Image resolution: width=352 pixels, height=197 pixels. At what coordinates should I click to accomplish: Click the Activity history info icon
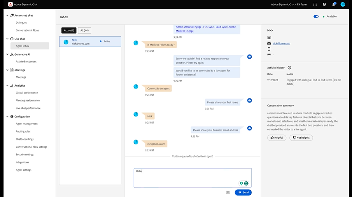[289, 68]
